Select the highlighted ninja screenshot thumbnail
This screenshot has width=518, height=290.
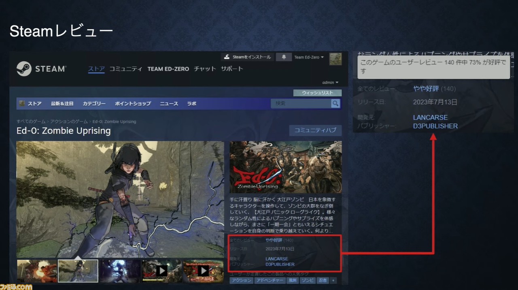78,271
